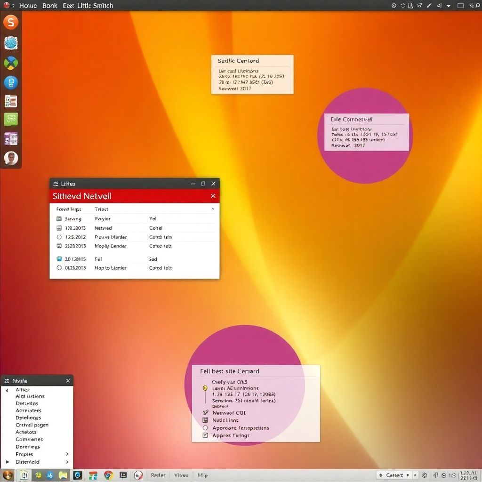Select the radio button beside 12.5.2012
The height and width of the screenshot is (482, 482).
point(59,237)
